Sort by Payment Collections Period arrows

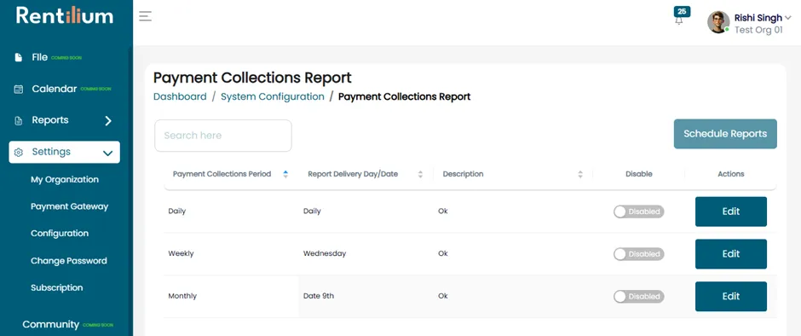285,174
